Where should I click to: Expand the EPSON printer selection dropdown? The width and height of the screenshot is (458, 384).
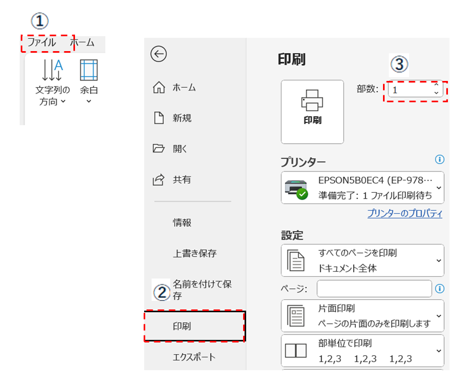click(x=362, y=187)
